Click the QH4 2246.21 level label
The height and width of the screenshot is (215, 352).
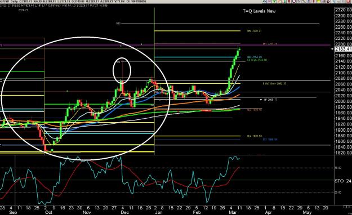(x=255, y=31)
